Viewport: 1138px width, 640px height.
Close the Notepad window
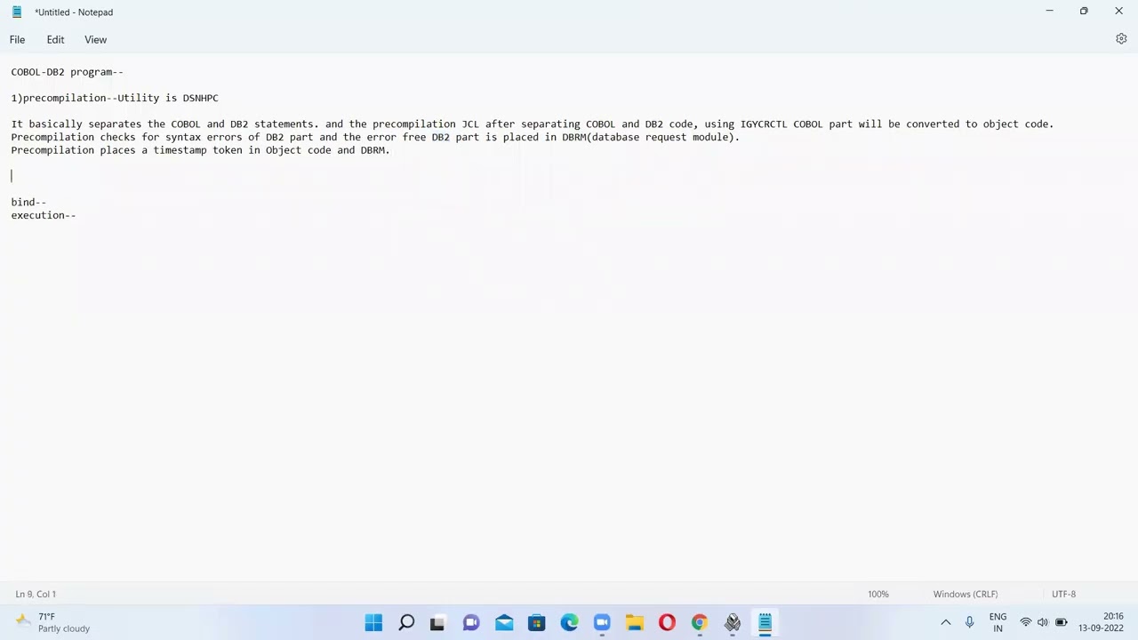(x=1118, y=12)
